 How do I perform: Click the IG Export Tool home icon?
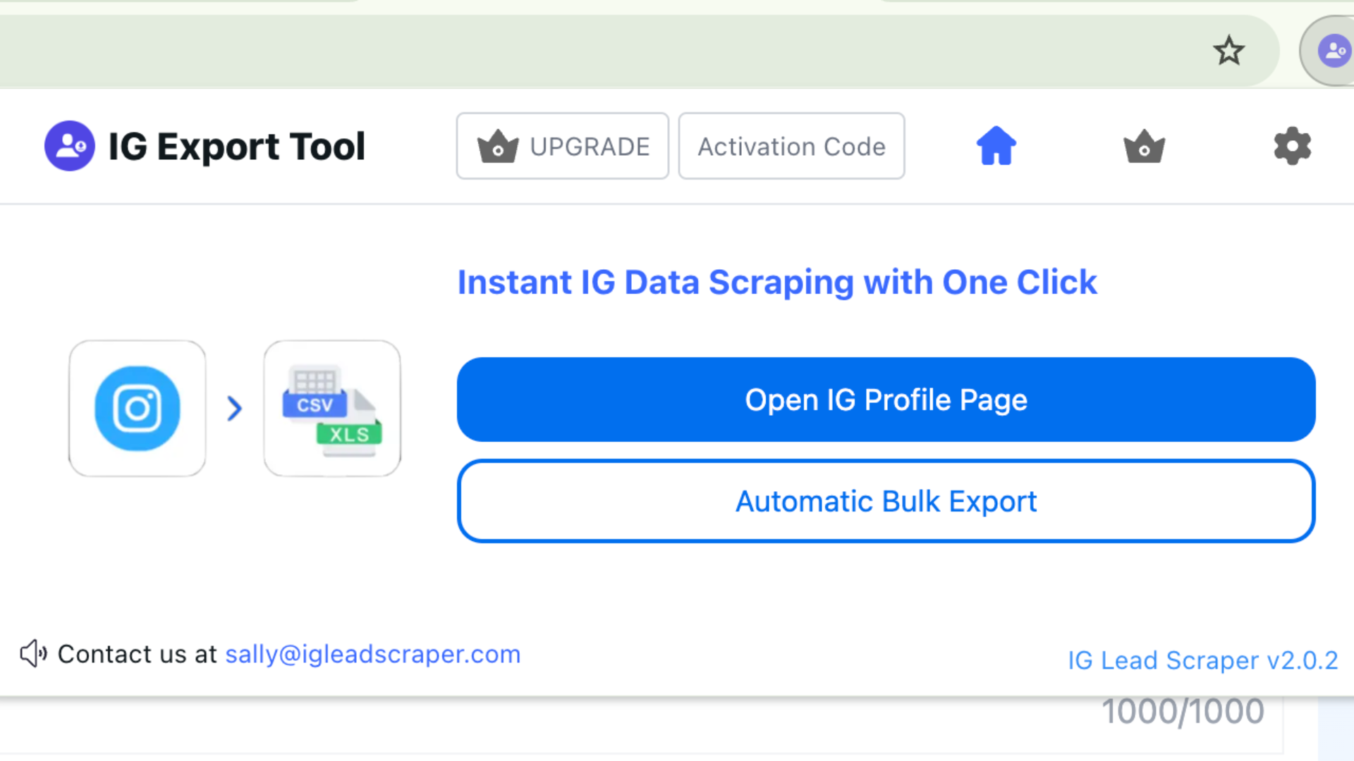pyautogui.click(x=997, y=146)
